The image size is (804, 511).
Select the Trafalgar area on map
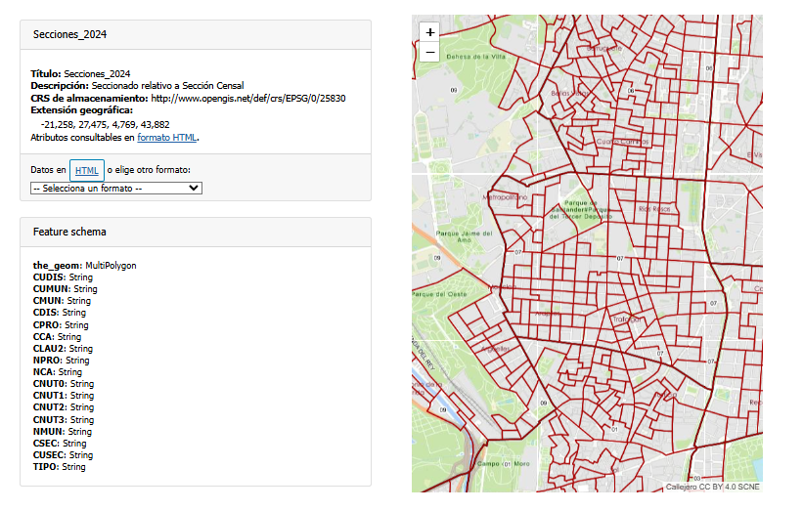(x=625, y=319)
